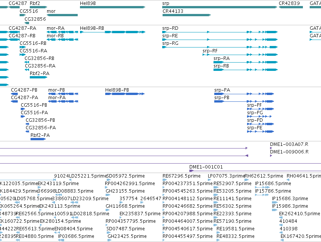Select the DME1-009O06.R feature label

point(289,152)
